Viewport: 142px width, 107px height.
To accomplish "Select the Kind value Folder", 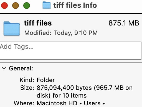I will pyautogui.click(x=46, y=80).
